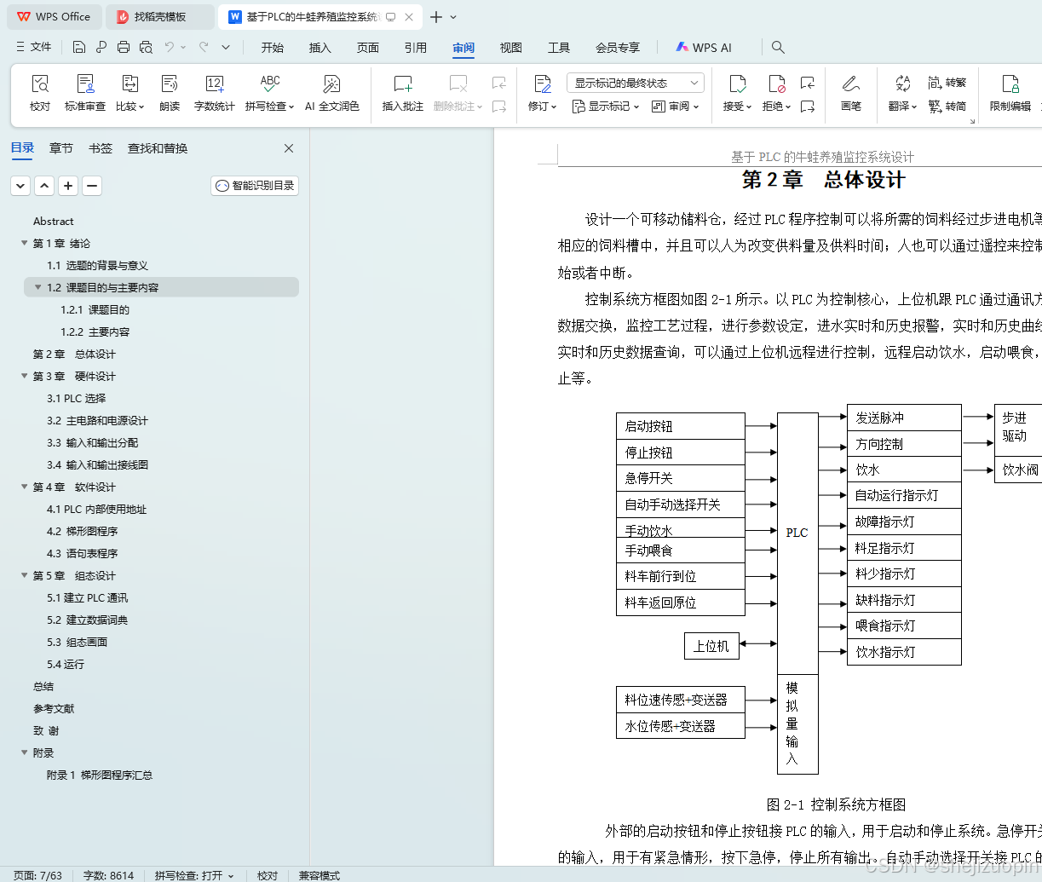This screenshot has height=882, width=1042.
Task: Click the collapse-levels up arrow in outline pane
Action: (x=44, y=185)
